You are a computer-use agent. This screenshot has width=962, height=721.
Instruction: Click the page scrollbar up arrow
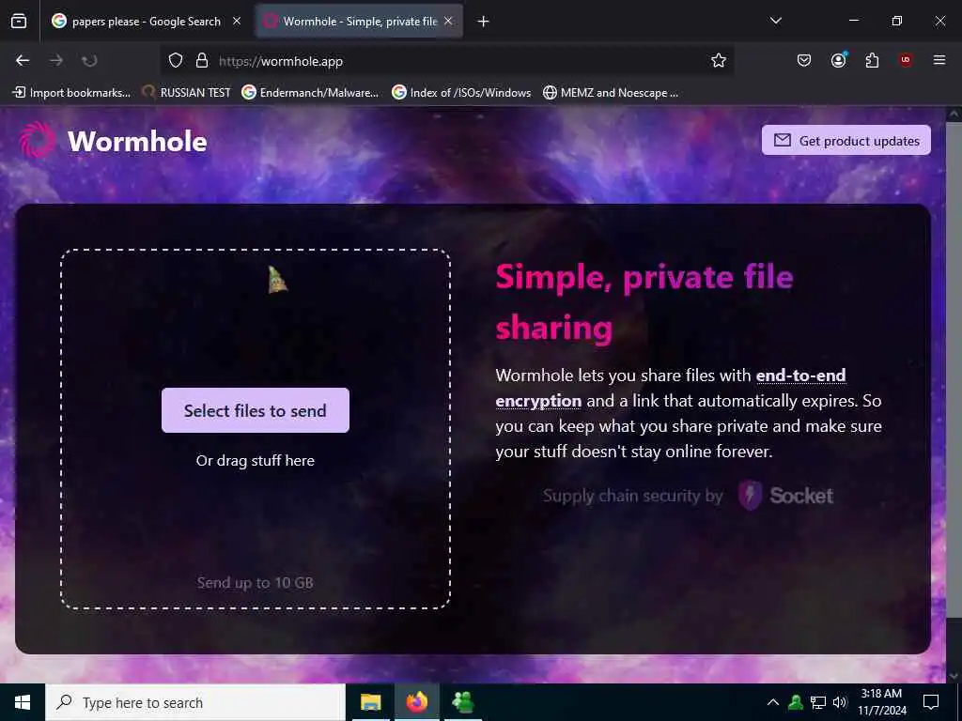[954, 114]
